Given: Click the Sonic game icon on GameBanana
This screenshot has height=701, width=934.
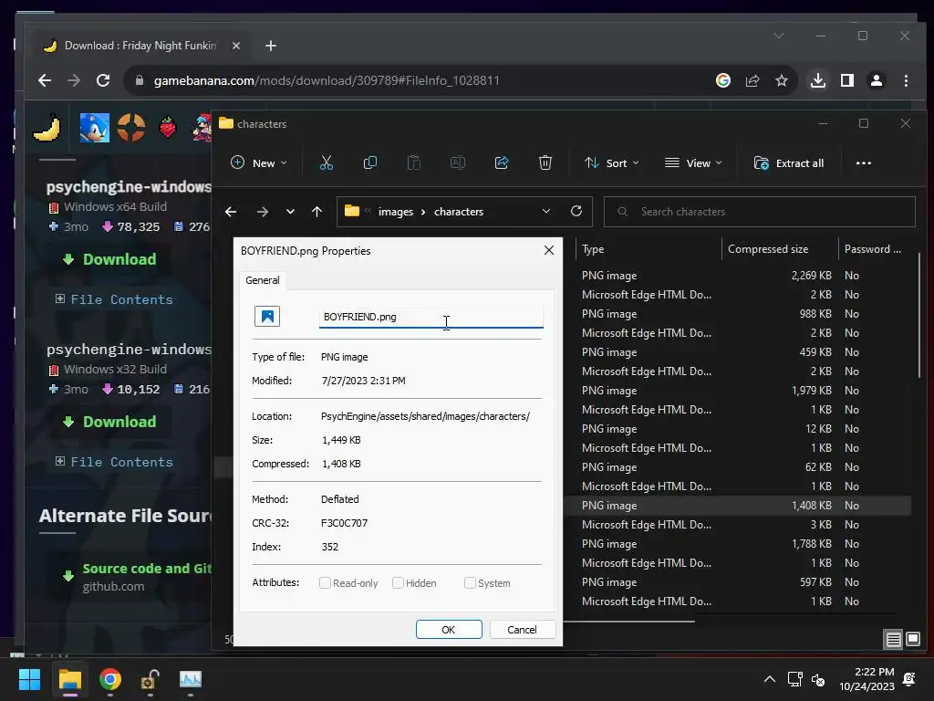Looking at the screenshot, I should (95, 127).
